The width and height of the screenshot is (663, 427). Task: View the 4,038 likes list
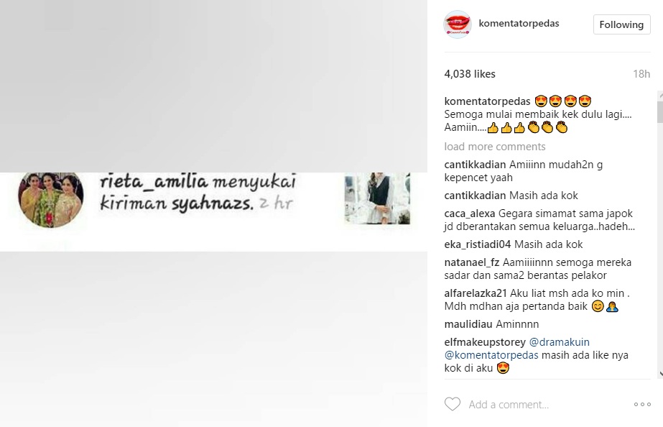click(470, 73)
